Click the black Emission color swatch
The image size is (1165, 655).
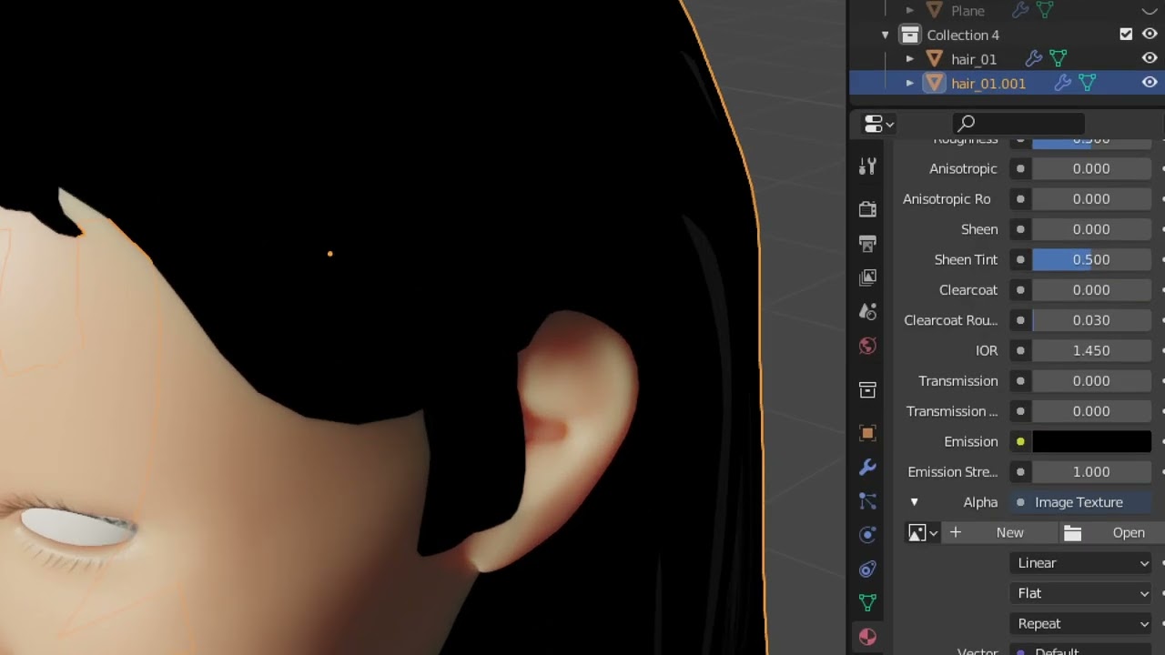coord(1091,441)
